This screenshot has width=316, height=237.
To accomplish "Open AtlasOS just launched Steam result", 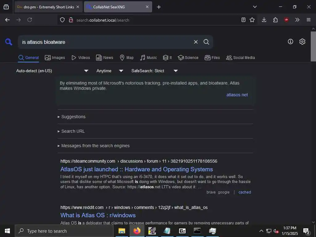I will coord(137,169).
